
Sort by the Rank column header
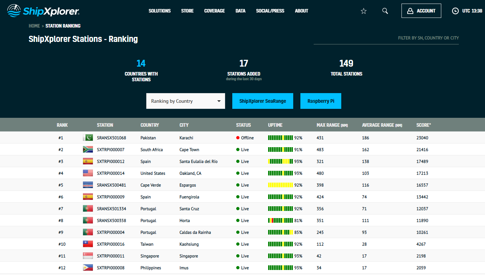point(62,125)
